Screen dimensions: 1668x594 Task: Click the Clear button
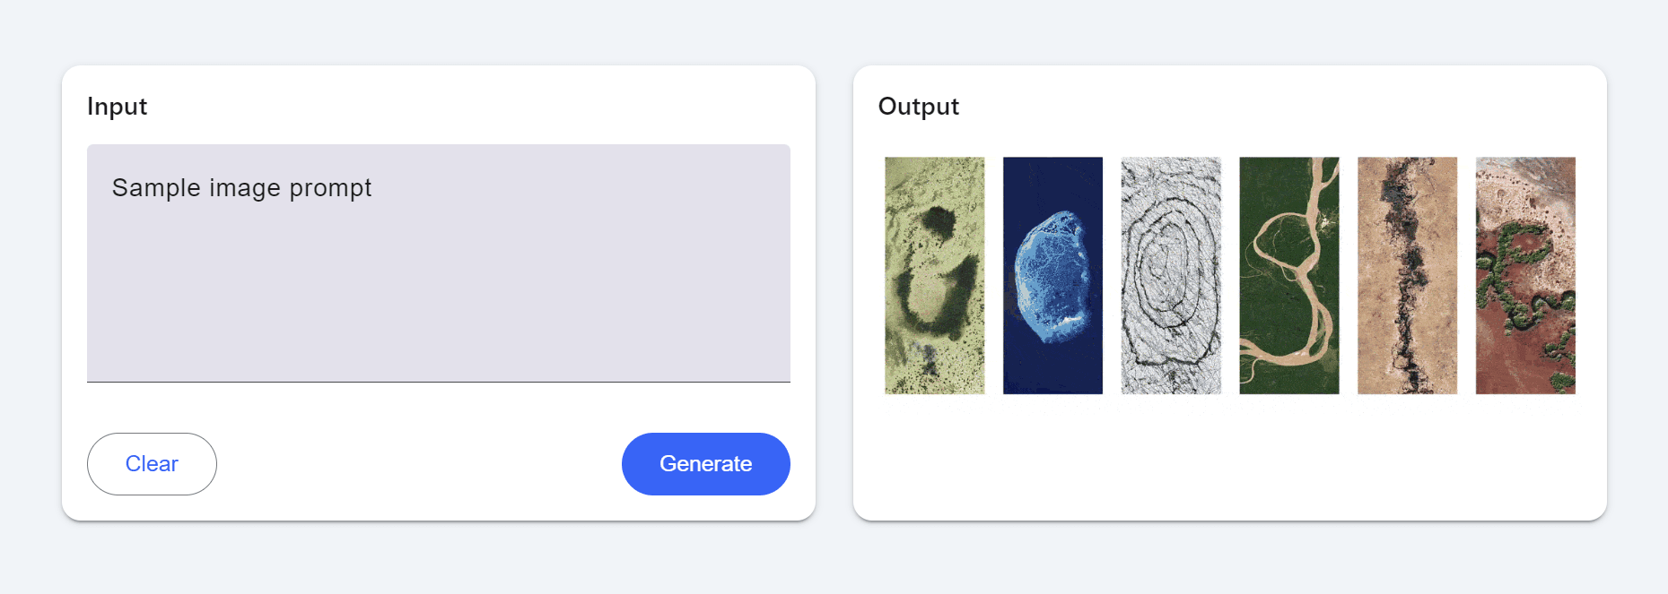click(x=152, y=464)
